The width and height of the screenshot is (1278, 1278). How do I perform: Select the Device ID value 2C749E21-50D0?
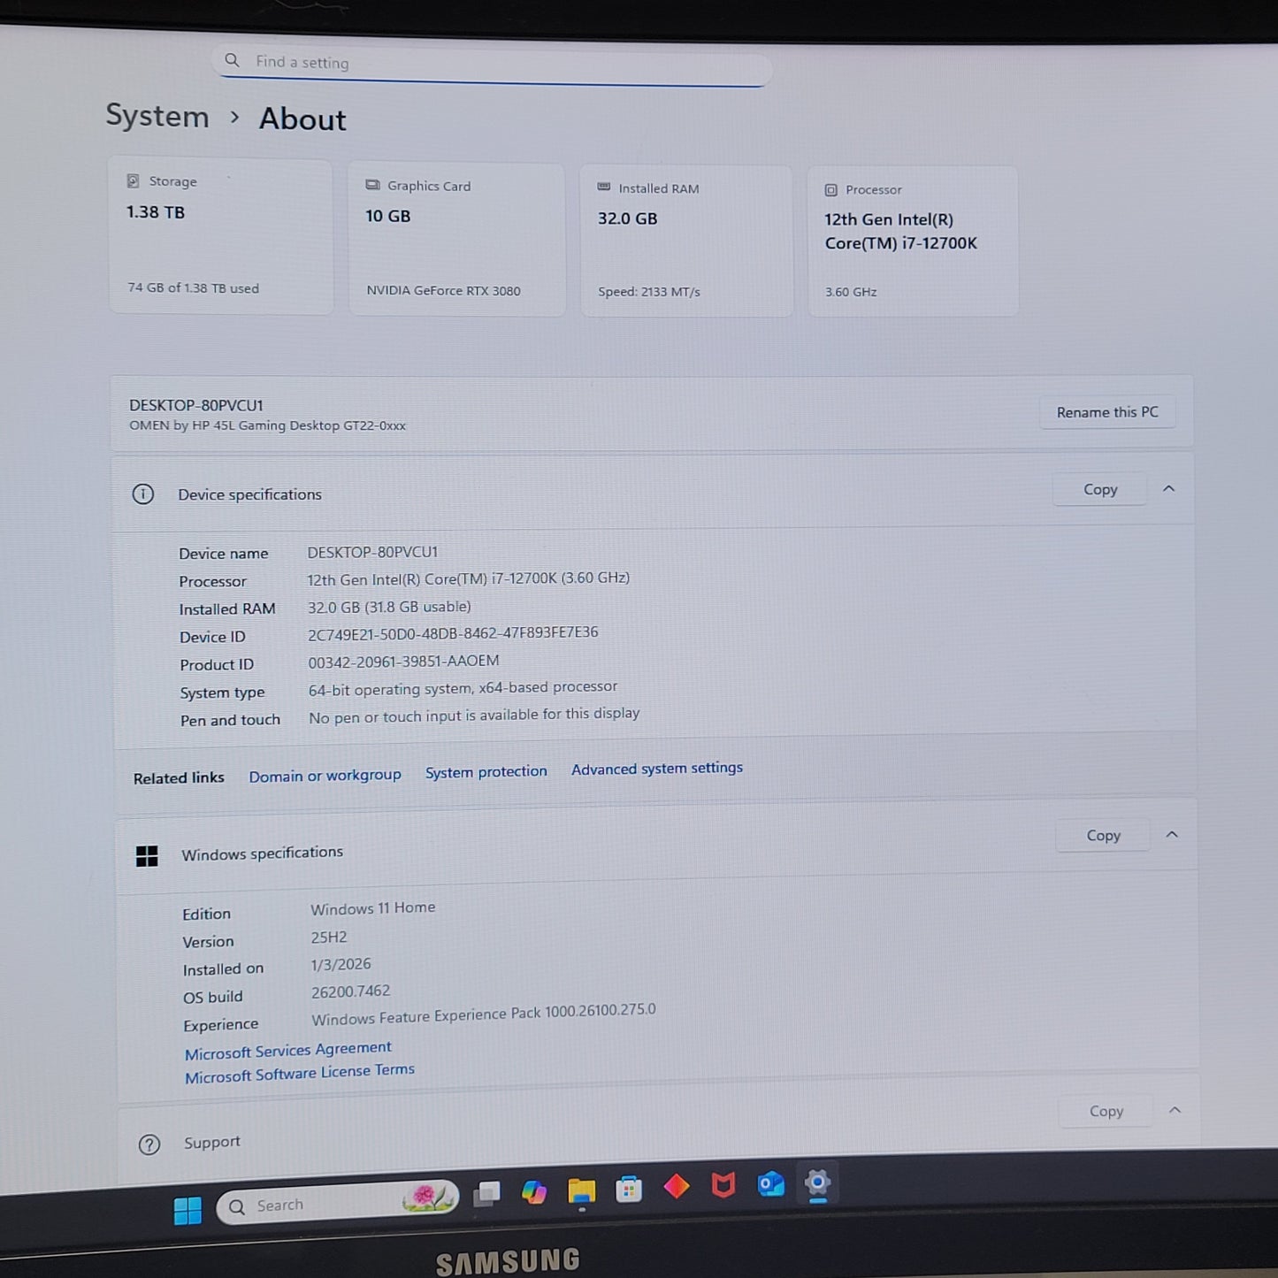pyautogui.click(x=453, y=633)
